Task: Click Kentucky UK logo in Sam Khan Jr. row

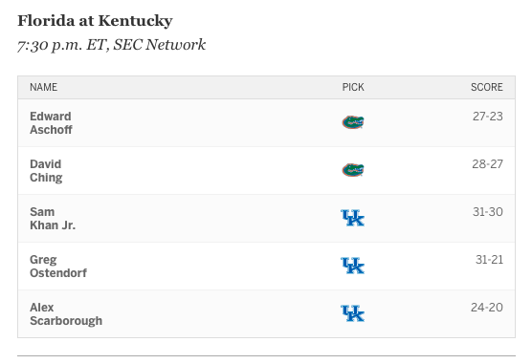Action: (353, 218)
